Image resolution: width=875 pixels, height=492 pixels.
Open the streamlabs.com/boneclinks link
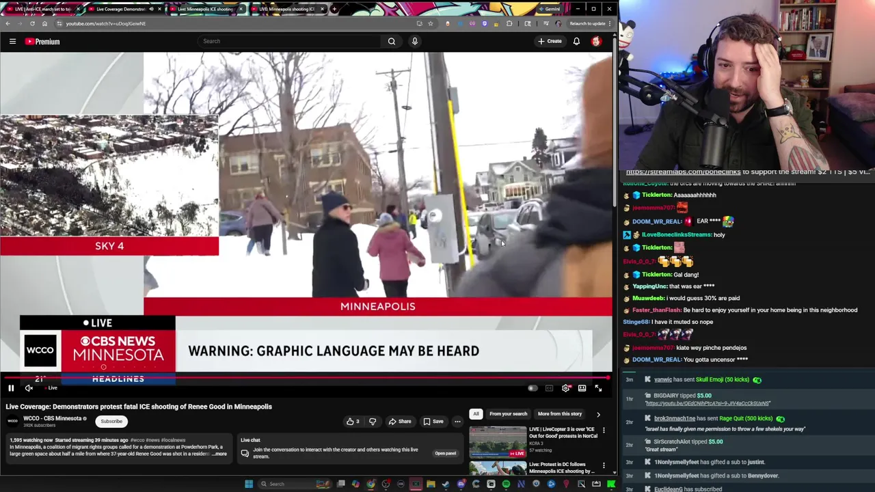click(x=683, y=172)
